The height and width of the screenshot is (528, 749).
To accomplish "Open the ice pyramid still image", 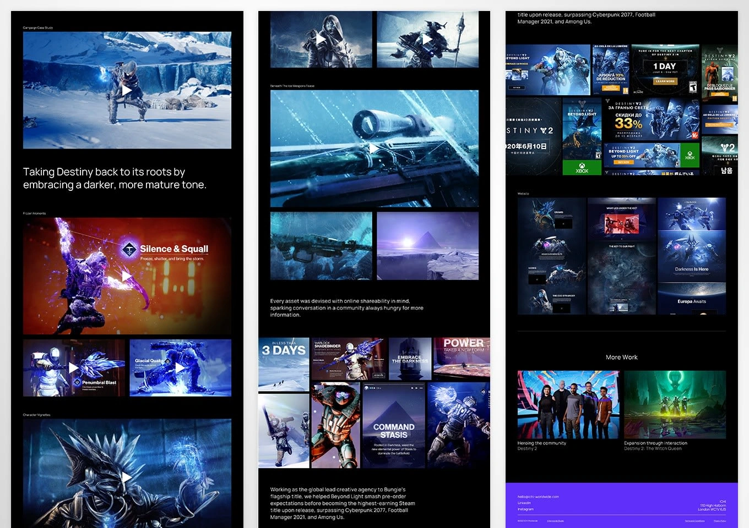I will [x=428, y=246].
